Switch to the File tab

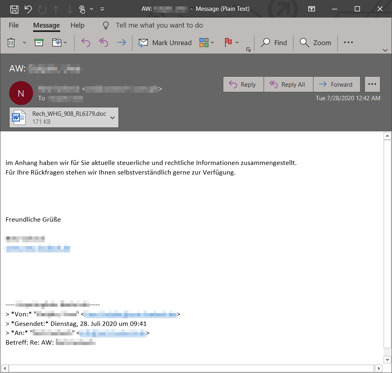tap(13, 25)
